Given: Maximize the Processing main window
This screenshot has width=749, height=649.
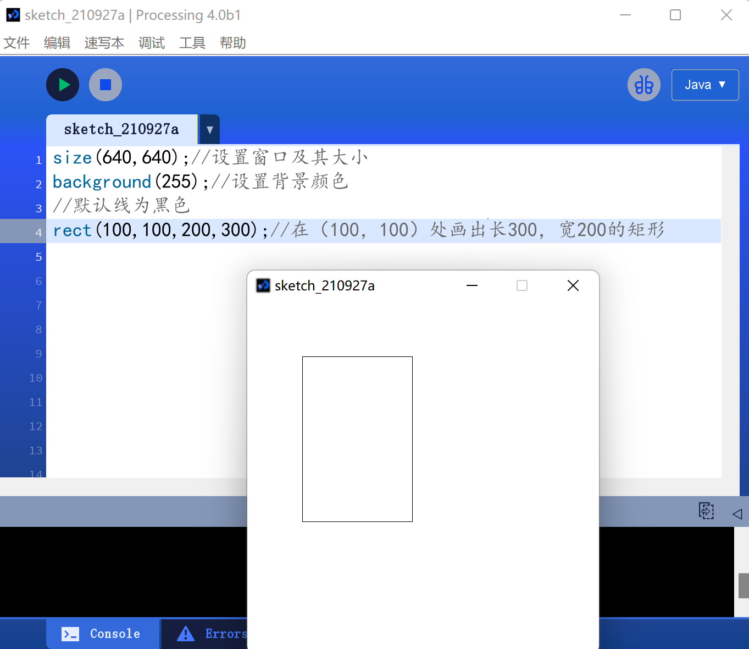Looking at the screenshot, I should coord(675,15).
